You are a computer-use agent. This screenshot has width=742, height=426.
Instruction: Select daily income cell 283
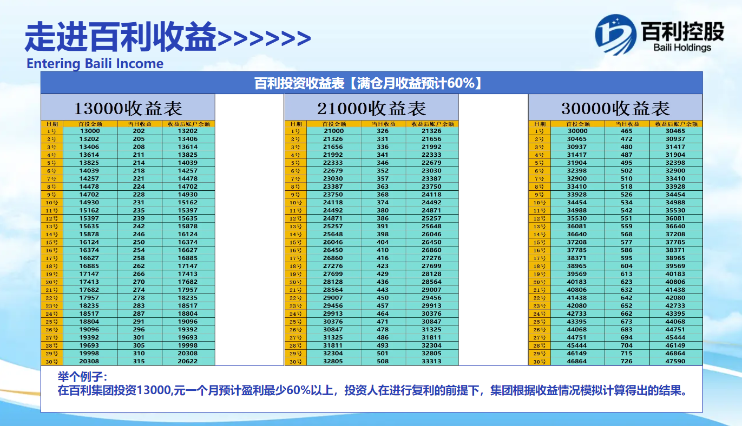pyautogui.click(x=139, y=305)
